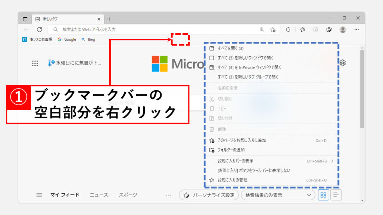The width and height of the screenshot is (383, 215).
Task: Click the パーソナライズ設定 button
Action: [209, 195]
